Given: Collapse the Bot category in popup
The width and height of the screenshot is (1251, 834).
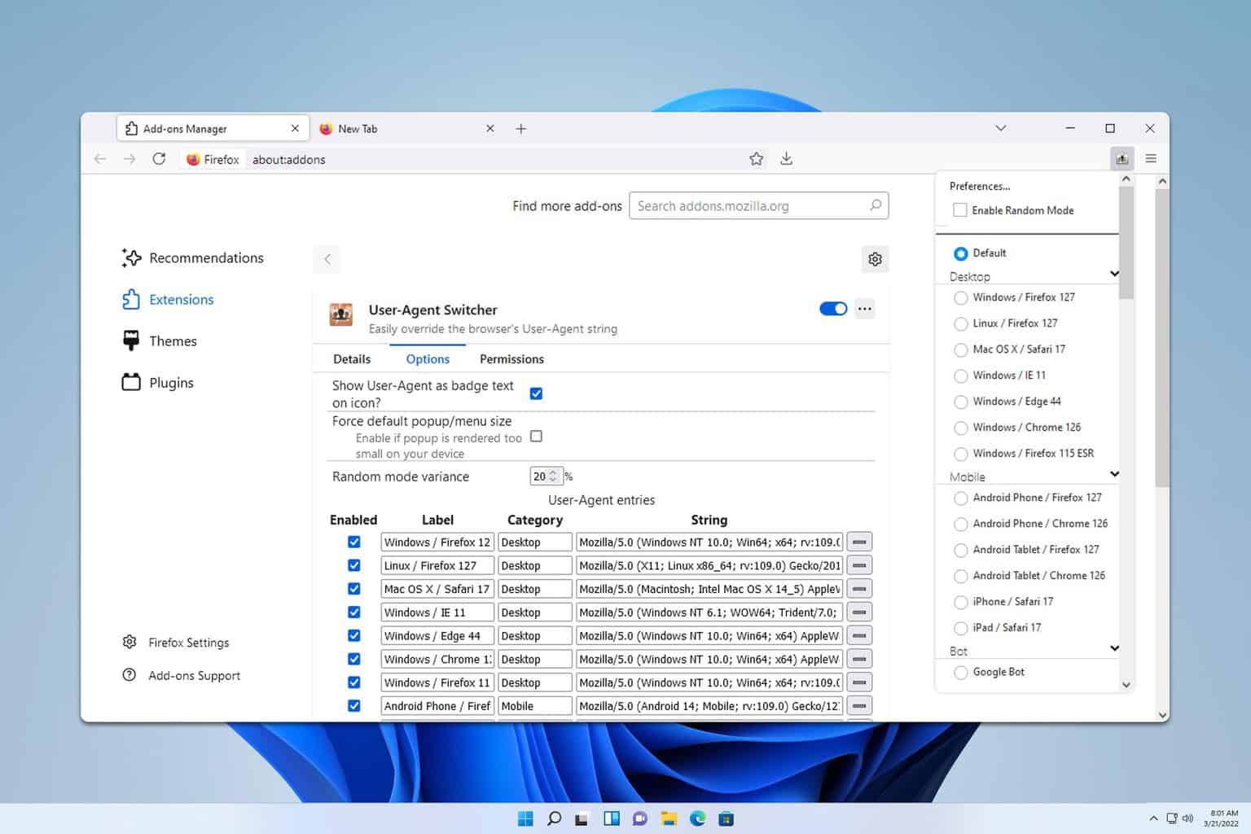Looking at the screenshot, I should click(x=1114, y=648).
